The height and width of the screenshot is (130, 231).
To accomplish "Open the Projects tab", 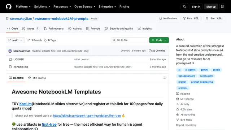I will (x=93, y=29).
